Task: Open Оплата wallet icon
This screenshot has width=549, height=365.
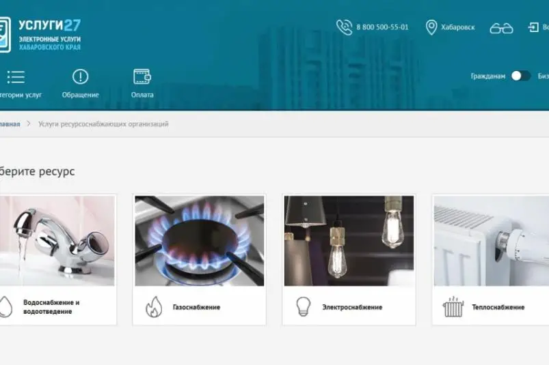Action: 142,76
